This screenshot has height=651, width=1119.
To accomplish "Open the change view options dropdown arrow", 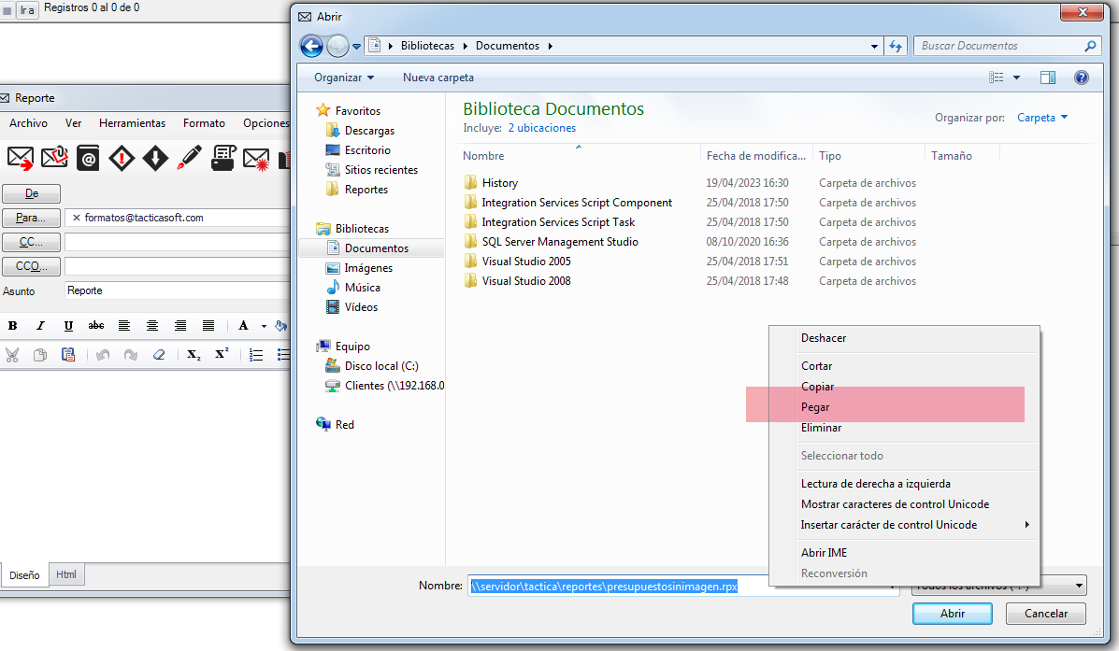I will click(1016, 78).
